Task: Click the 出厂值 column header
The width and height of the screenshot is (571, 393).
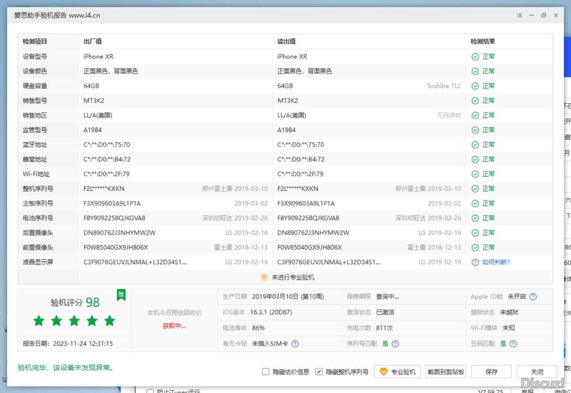Action: coord(93,41)
